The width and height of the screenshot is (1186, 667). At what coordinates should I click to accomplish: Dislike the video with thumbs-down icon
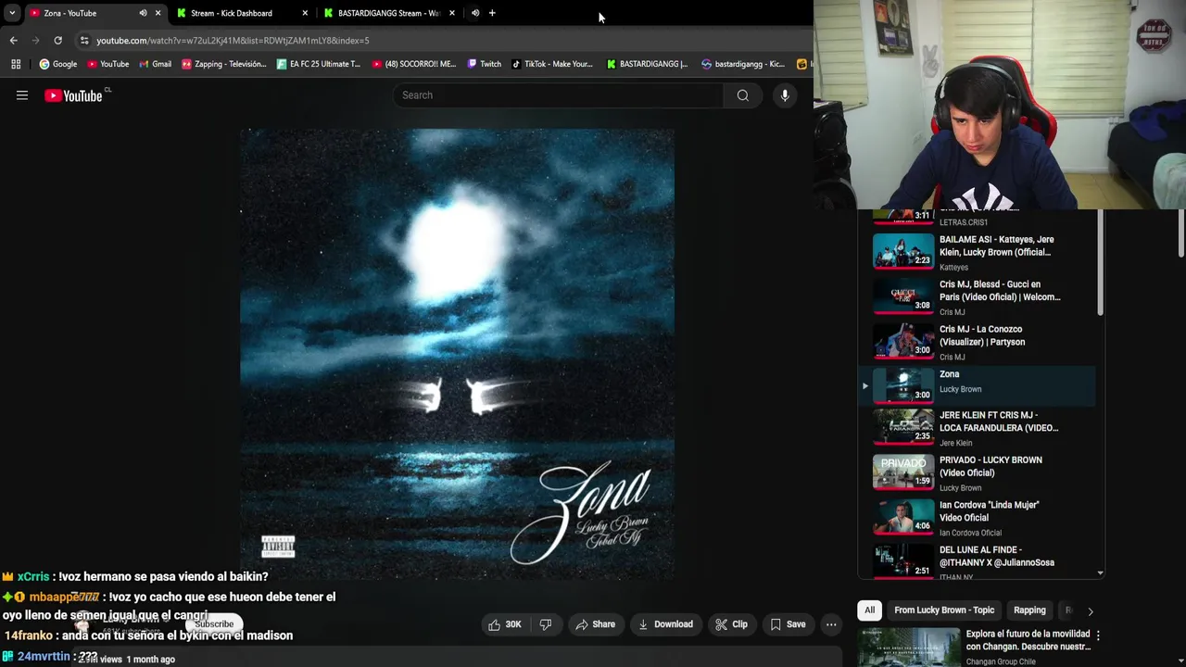[546, 624]
